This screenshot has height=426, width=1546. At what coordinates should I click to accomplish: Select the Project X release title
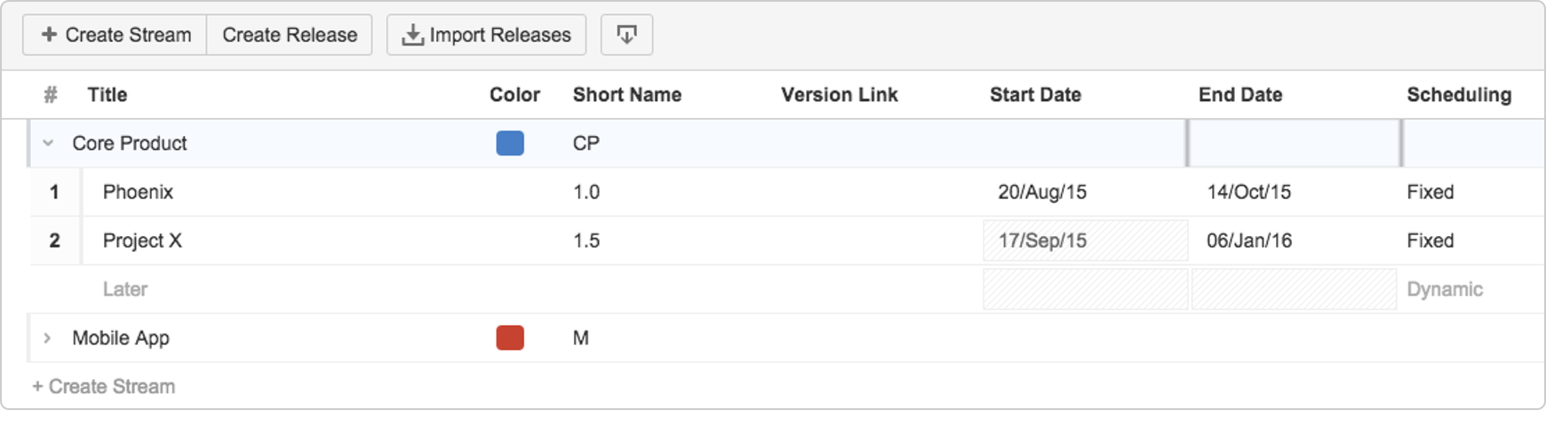(142, 241)
